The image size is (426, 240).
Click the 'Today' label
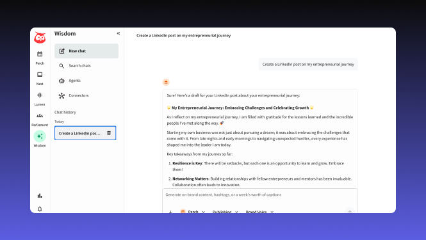click(x=59, y=122)
